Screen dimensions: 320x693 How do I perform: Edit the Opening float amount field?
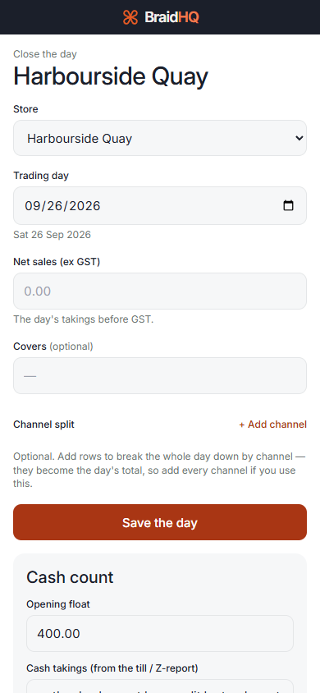160,633
